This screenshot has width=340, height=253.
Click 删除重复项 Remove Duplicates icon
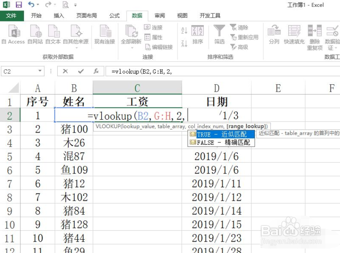[315, 37]
